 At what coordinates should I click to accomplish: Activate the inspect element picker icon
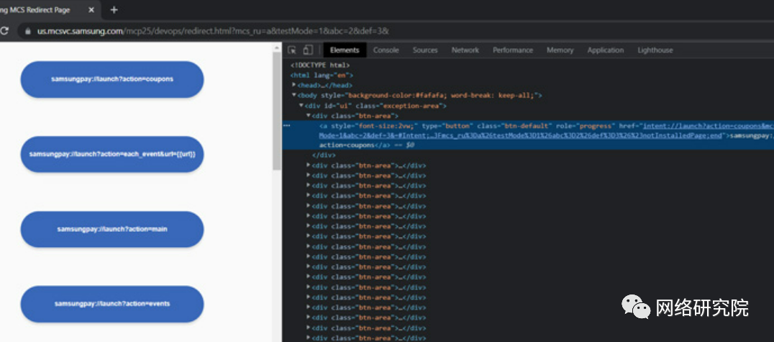(292, 50)
